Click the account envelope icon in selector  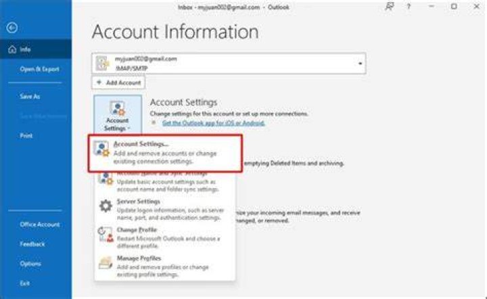coord(102,64)
